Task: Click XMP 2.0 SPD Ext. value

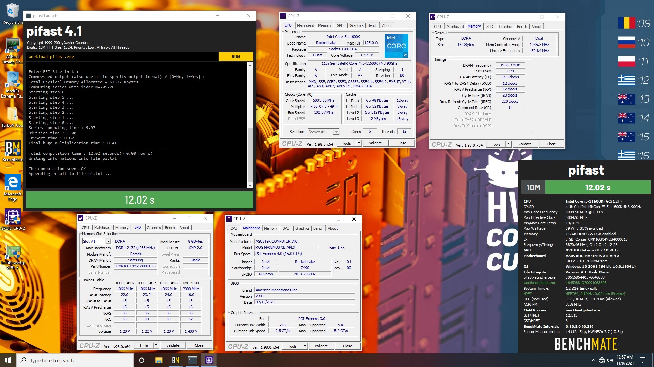Action: point(195,248)
